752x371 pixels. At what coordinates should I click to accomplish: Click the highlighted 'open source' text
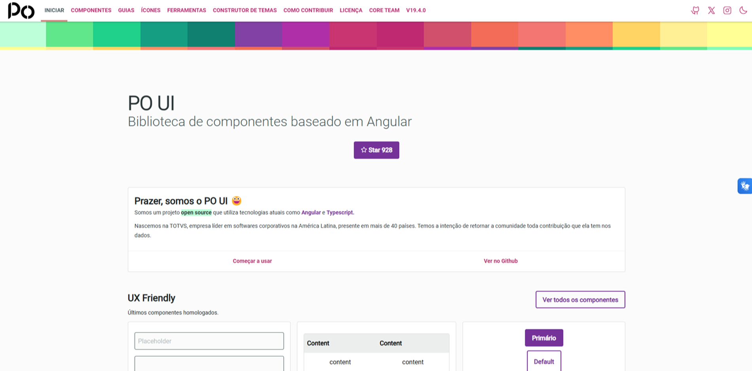click(196, 212)
